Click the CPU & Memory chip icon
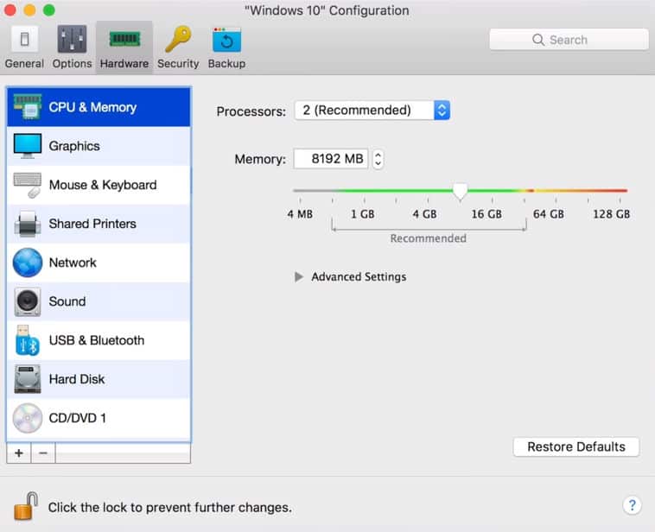This screenshot has height=532, width=655. 27,107
